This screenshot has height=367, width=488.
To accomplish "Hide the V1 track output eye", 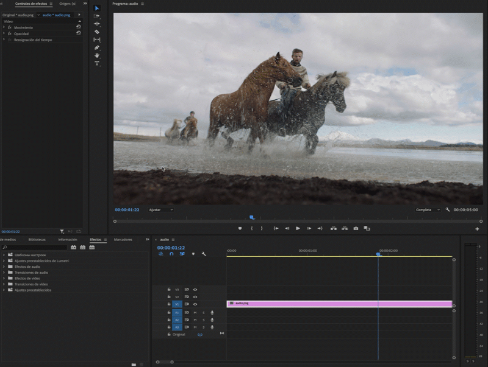I will tap(195, 304).
